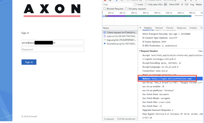Filter requests by Media type

point(199,4)
